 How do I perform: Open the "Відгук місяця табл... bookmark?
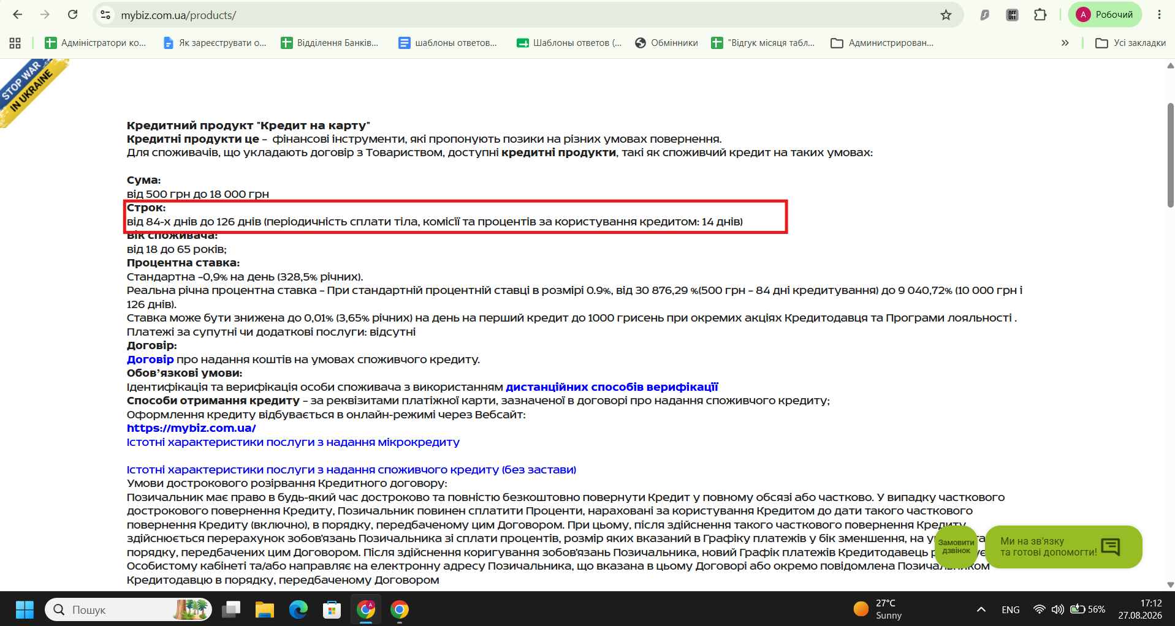[763, 43]
